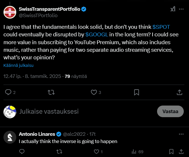Bookmark the SwissTransparentPortfolio post
The height and width of the screenshot is (157, 189).
click(x=136, y=92)
